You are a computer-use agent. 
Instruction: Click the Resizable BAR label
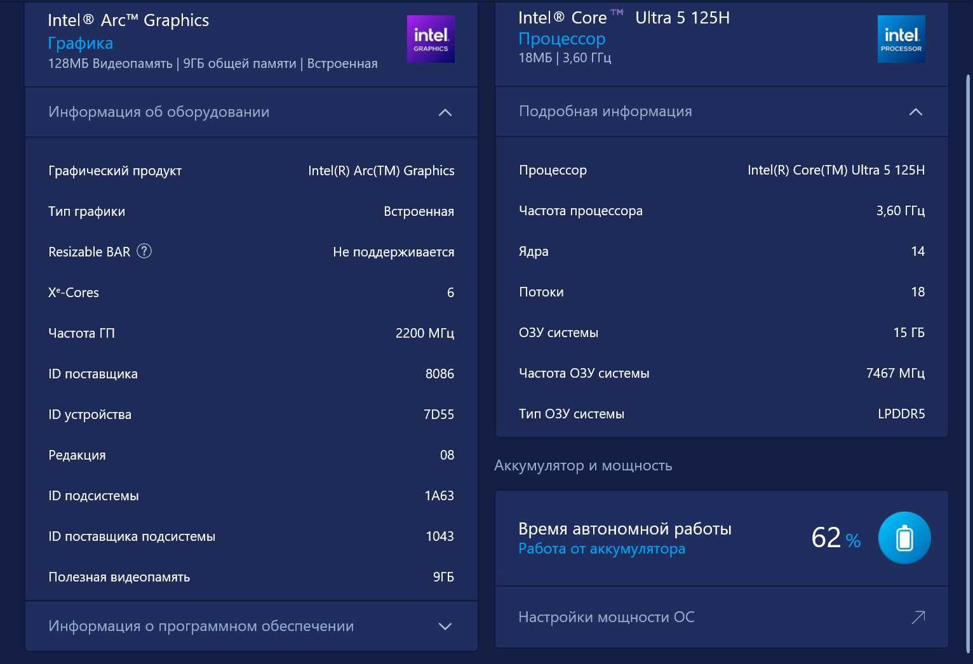[x=89, y=252]
